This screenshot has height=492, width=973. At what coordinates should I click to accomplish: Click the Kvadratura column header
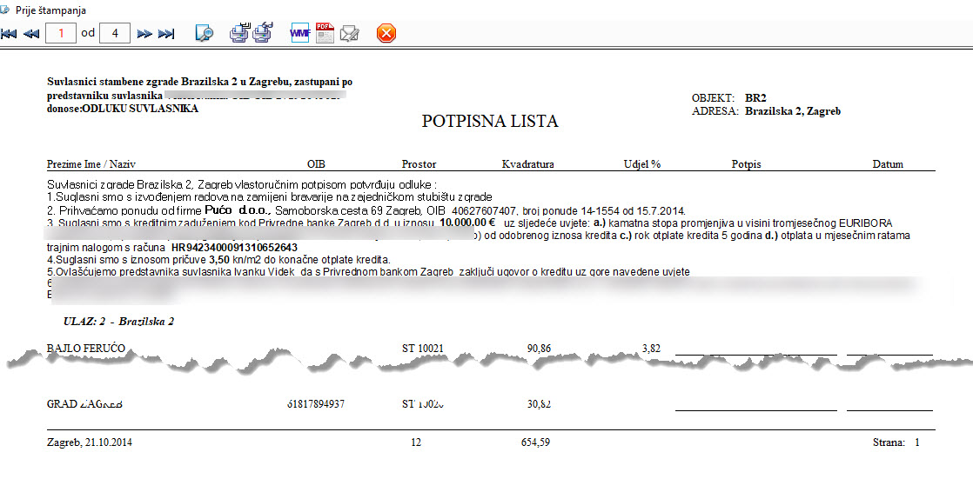click(528, 165)
